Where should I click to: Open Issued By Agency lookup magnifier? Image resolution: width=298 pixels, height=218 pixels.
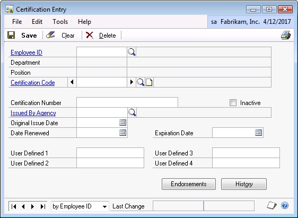coord(132,112)
